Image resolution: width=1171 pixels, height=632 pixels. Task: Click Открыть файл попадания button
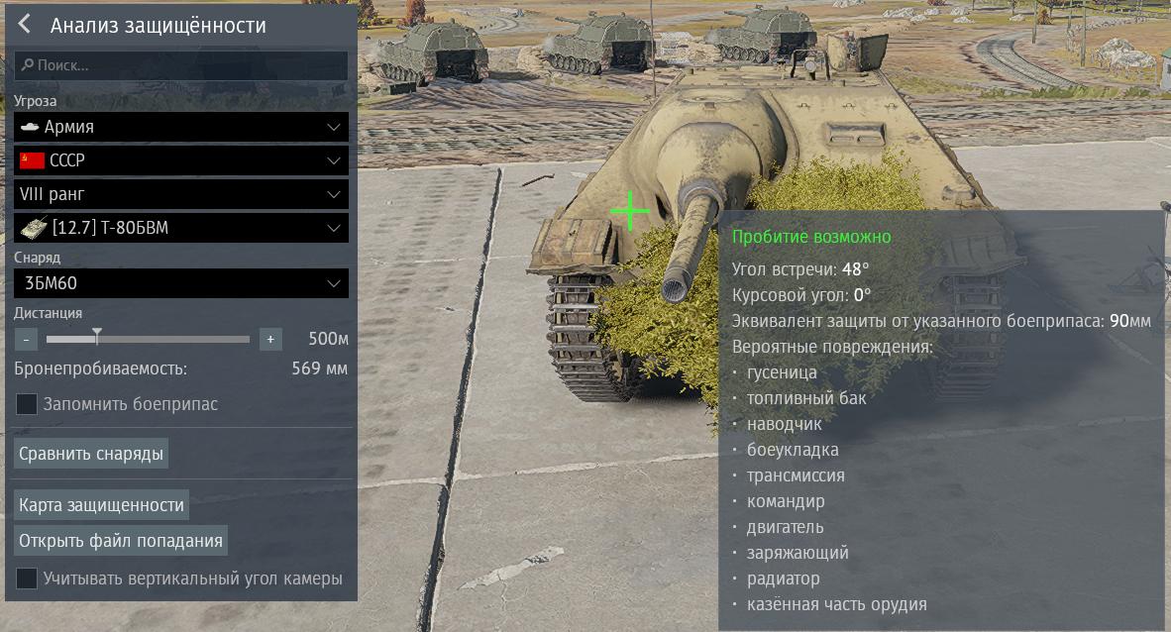(121, 541)
